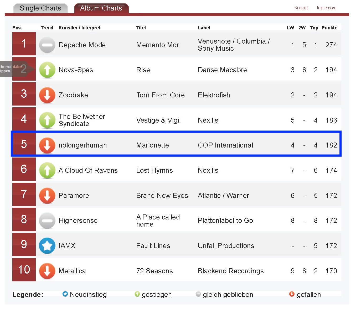The height and width of the screenshot is (315, 351).
Task: Click the green up arrow beside Nova-Spes
Action: point(47,70)
